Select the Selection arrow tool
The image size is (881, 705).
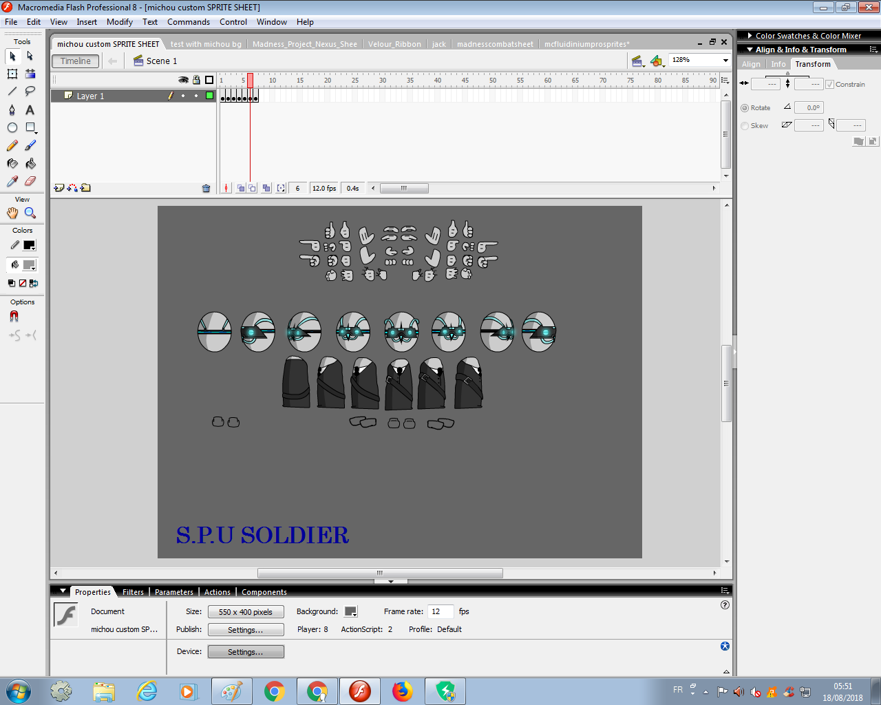(12, 56)
